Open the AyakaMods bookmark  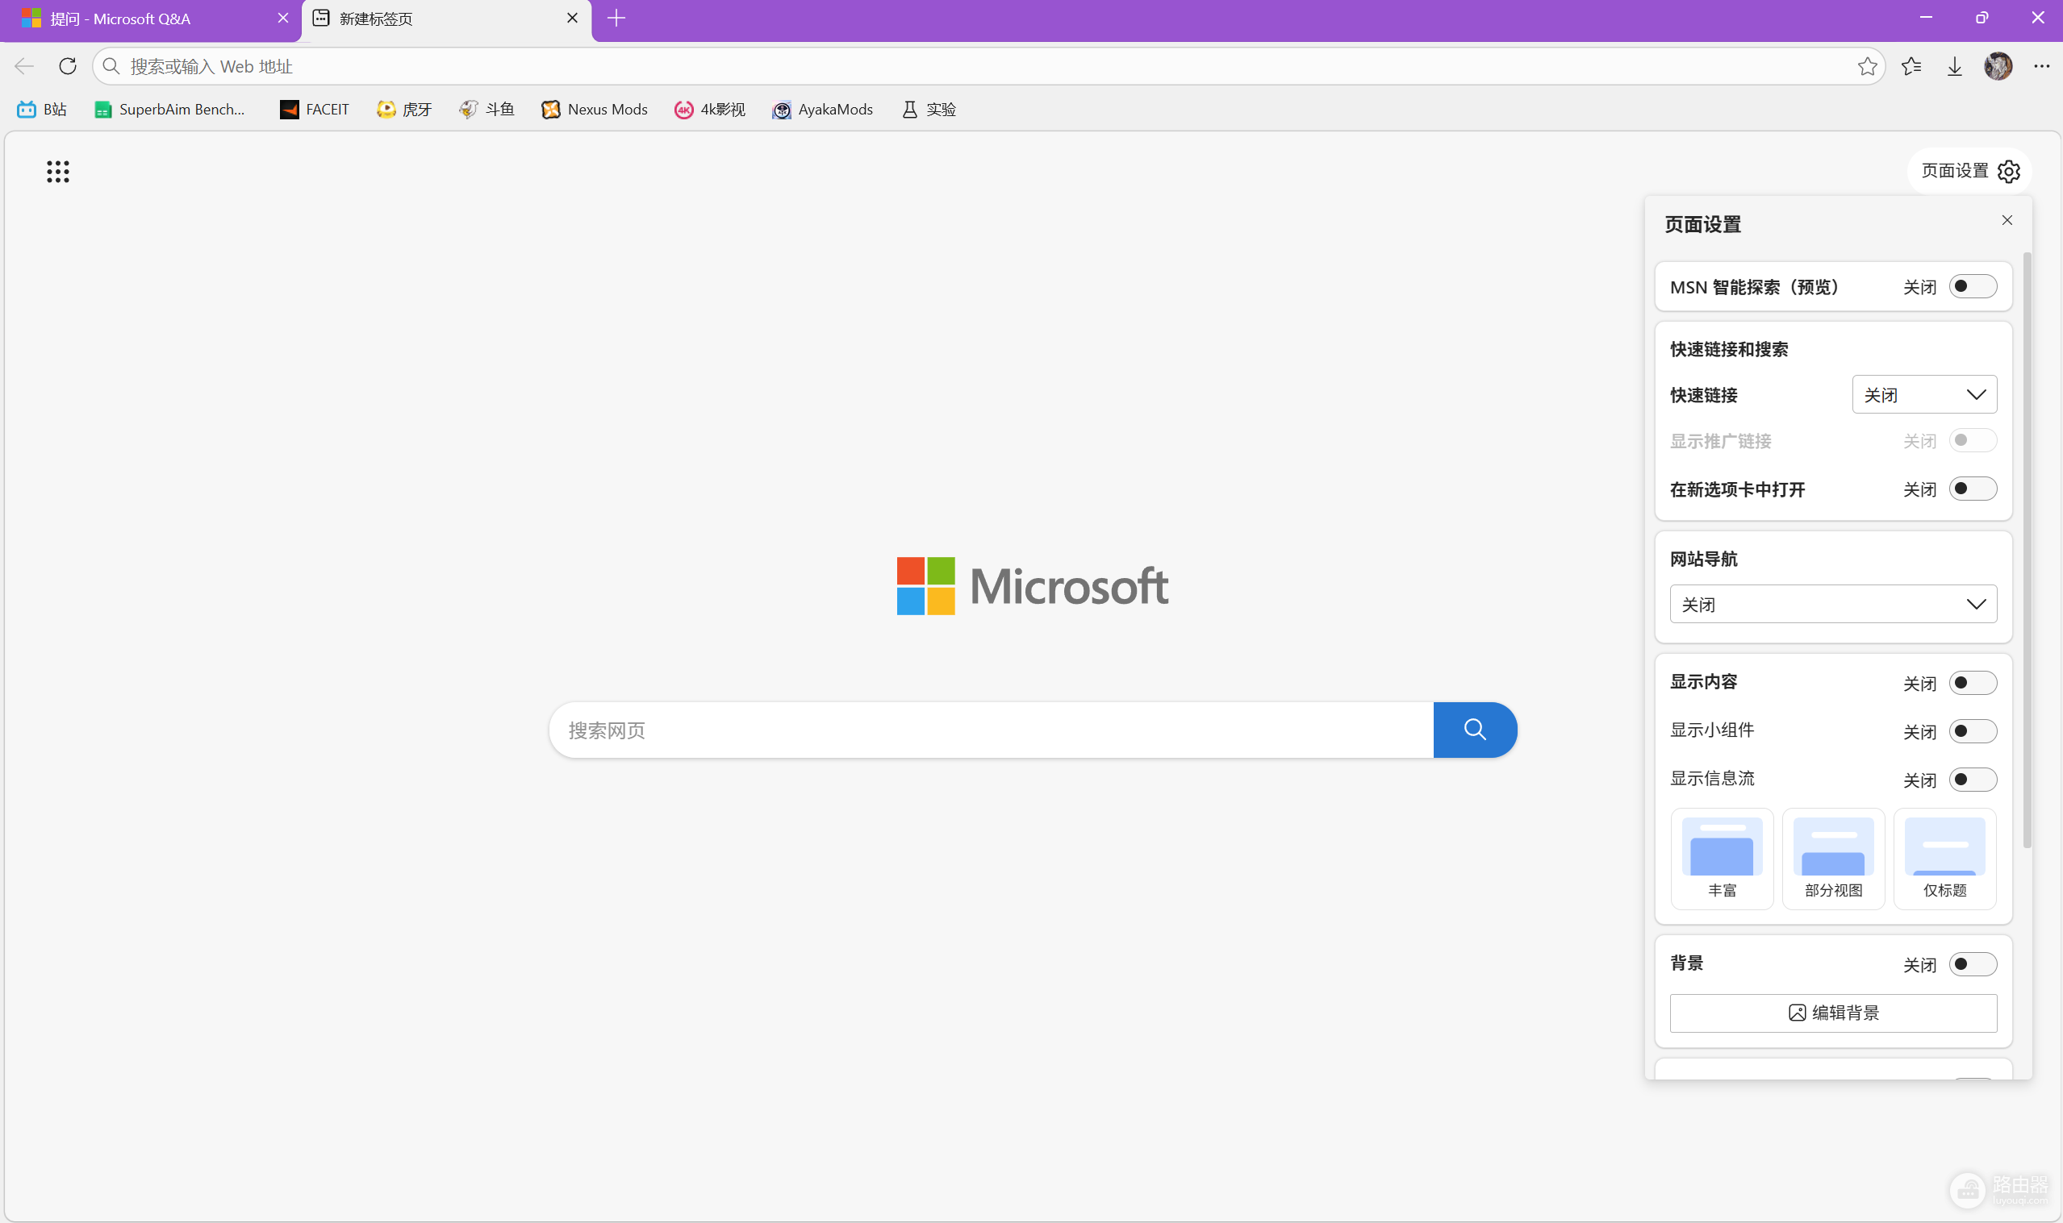(x=822, y=110)
